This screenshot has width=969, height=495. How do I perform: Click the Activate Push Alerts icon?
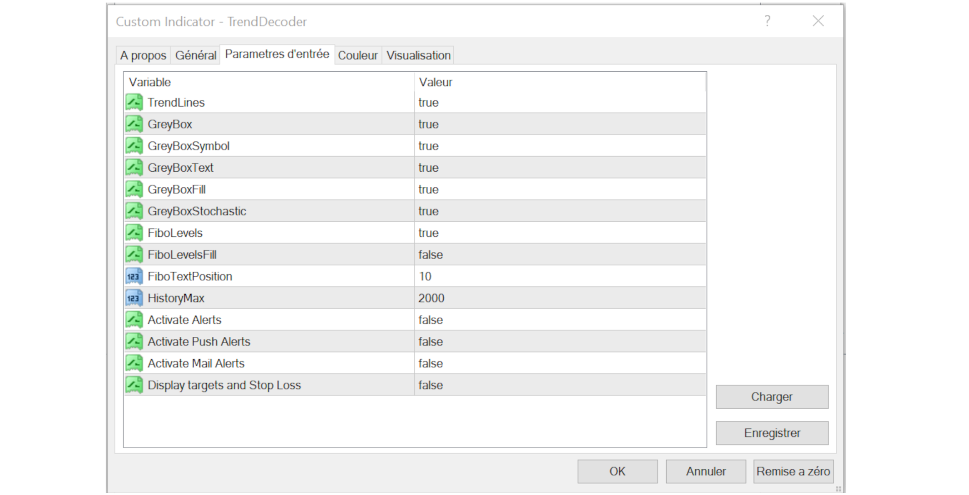pyautogui.click(x=134, y=341)
